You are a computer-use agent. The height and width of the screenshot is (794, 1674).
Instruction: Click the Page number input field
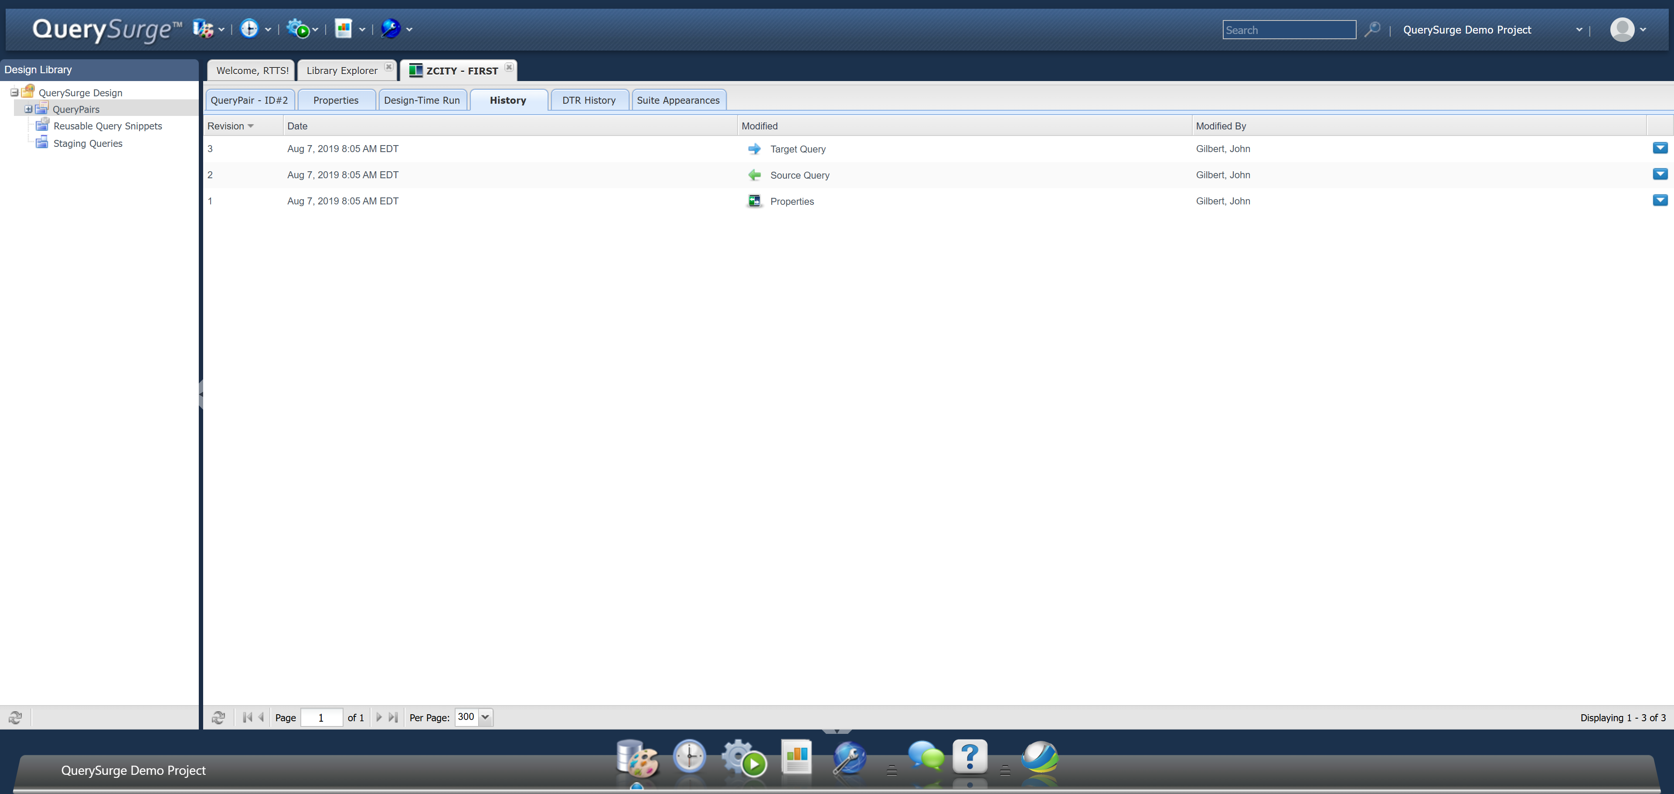(322, 717)
